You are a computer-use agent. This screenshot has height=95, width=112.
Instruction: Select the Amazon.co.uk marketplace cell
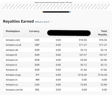(x=13, y=45)
